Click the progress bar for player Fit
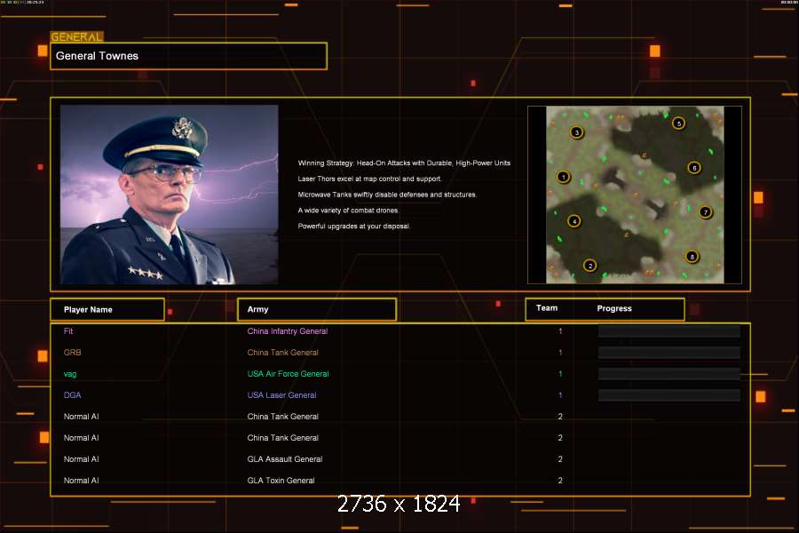Image resolution: width=799 pixels, height=533 pixels. point(669,331)
